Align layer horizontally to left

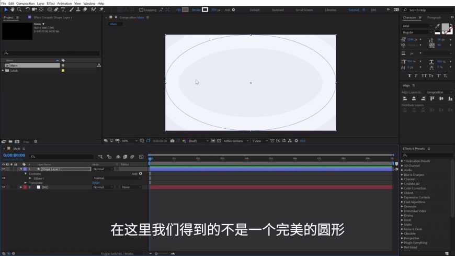405,98
